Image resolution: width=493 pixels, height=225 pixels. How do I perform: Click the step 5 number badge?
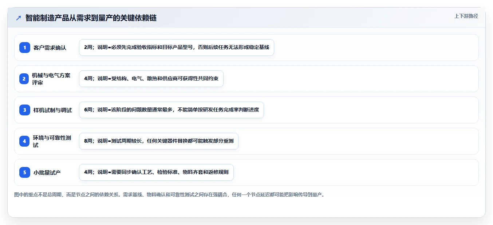click(x=25, y=172)
